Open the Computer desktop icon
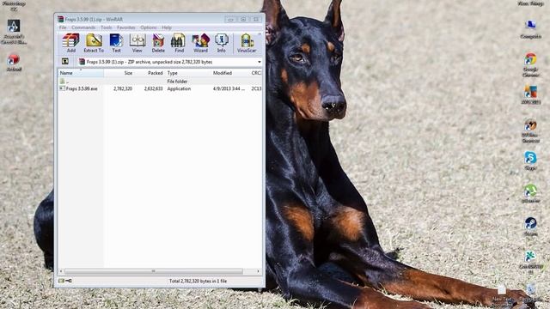This screenshot has height=309, width=550. pos(530,30)
